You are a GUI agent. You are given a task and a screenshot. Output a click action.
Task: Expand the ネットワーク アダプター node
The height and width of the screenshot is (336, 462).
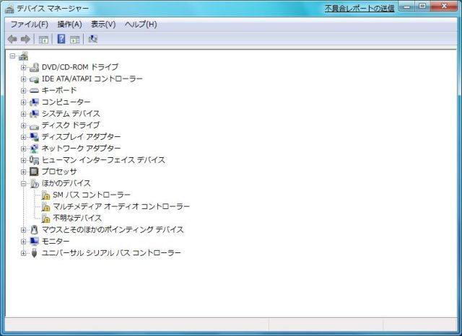point(24,149)
